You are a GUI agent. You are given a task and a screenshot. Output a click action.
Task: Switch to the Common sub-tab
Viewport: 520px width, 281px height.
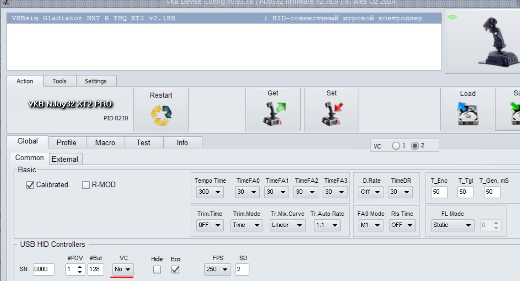click(29, 158)
